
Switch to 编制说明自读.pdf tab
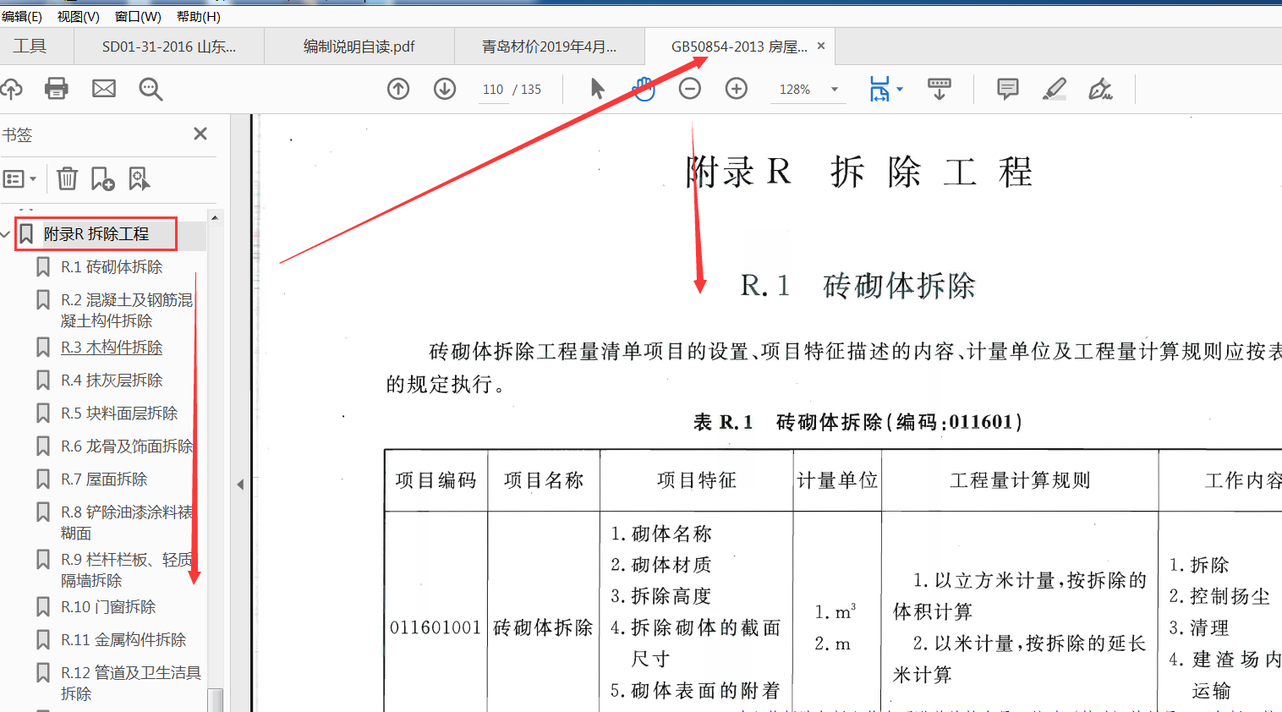[359, 47]
